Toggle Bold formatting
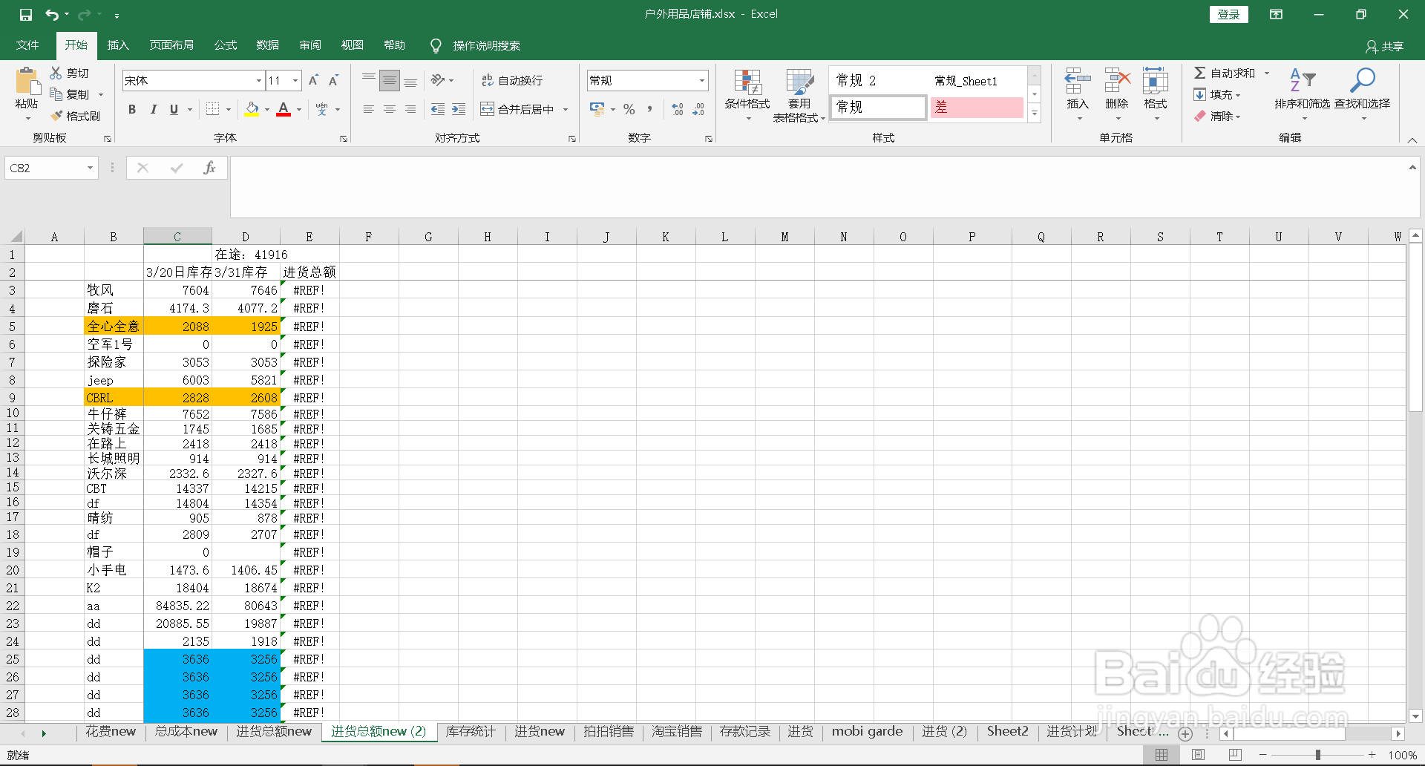This screenshot has height=766, width=1425. (132, 109)
